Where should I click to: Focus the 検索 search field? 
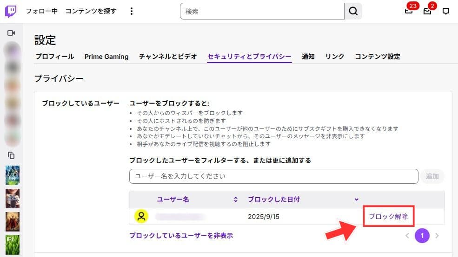(262, 11)
